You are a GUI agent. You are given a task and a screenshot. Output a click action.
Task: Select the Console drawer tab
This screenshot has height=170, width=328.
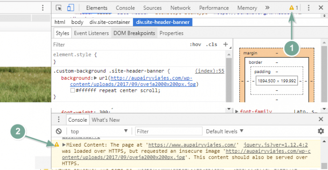click(x=78, y=120)
